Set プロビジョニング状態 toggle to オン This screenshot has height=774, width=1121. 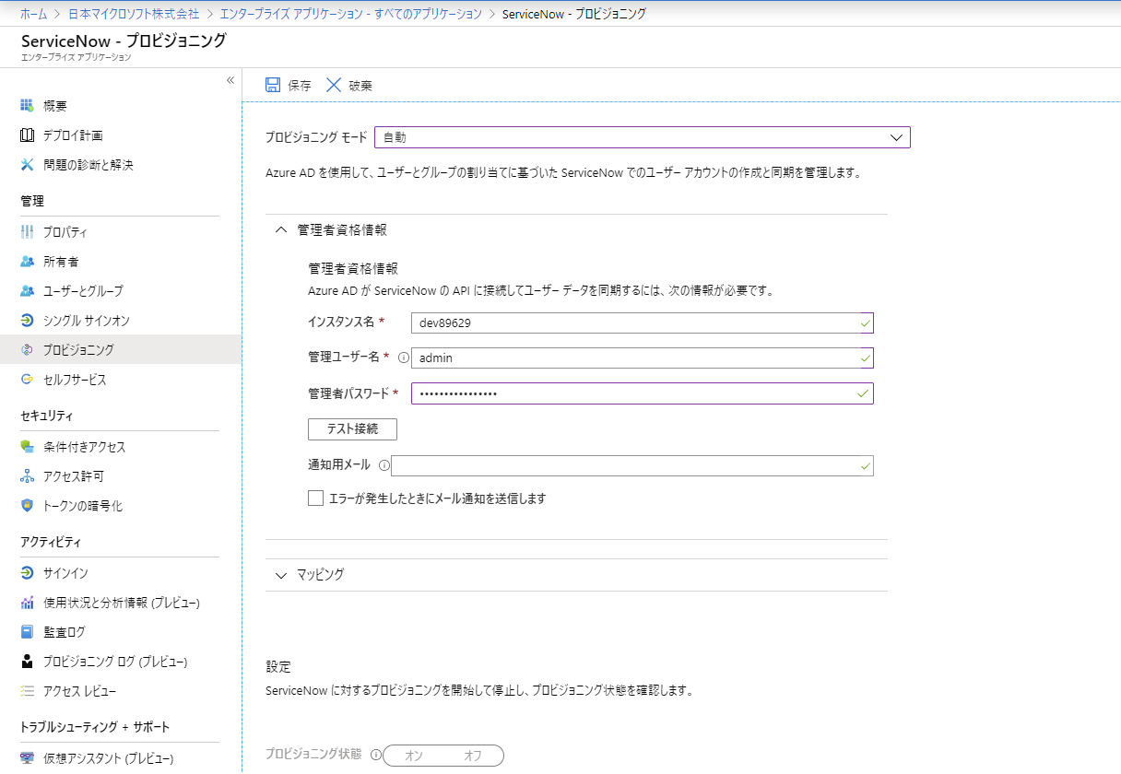(x=414, y=756)
